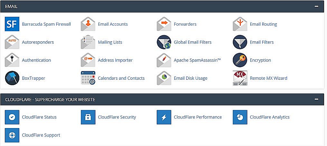Open the Apache SpamAssassin link
Image resolution: width=327 pixels, height=146 pixels.
click(197, 60)
